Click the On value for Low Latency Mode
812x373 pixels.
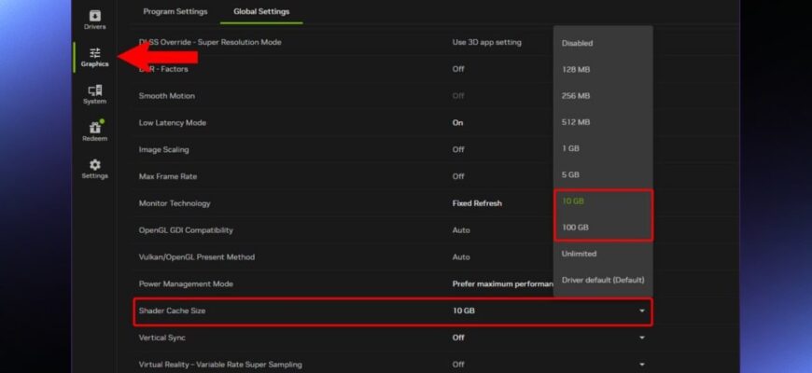(457, 123)
